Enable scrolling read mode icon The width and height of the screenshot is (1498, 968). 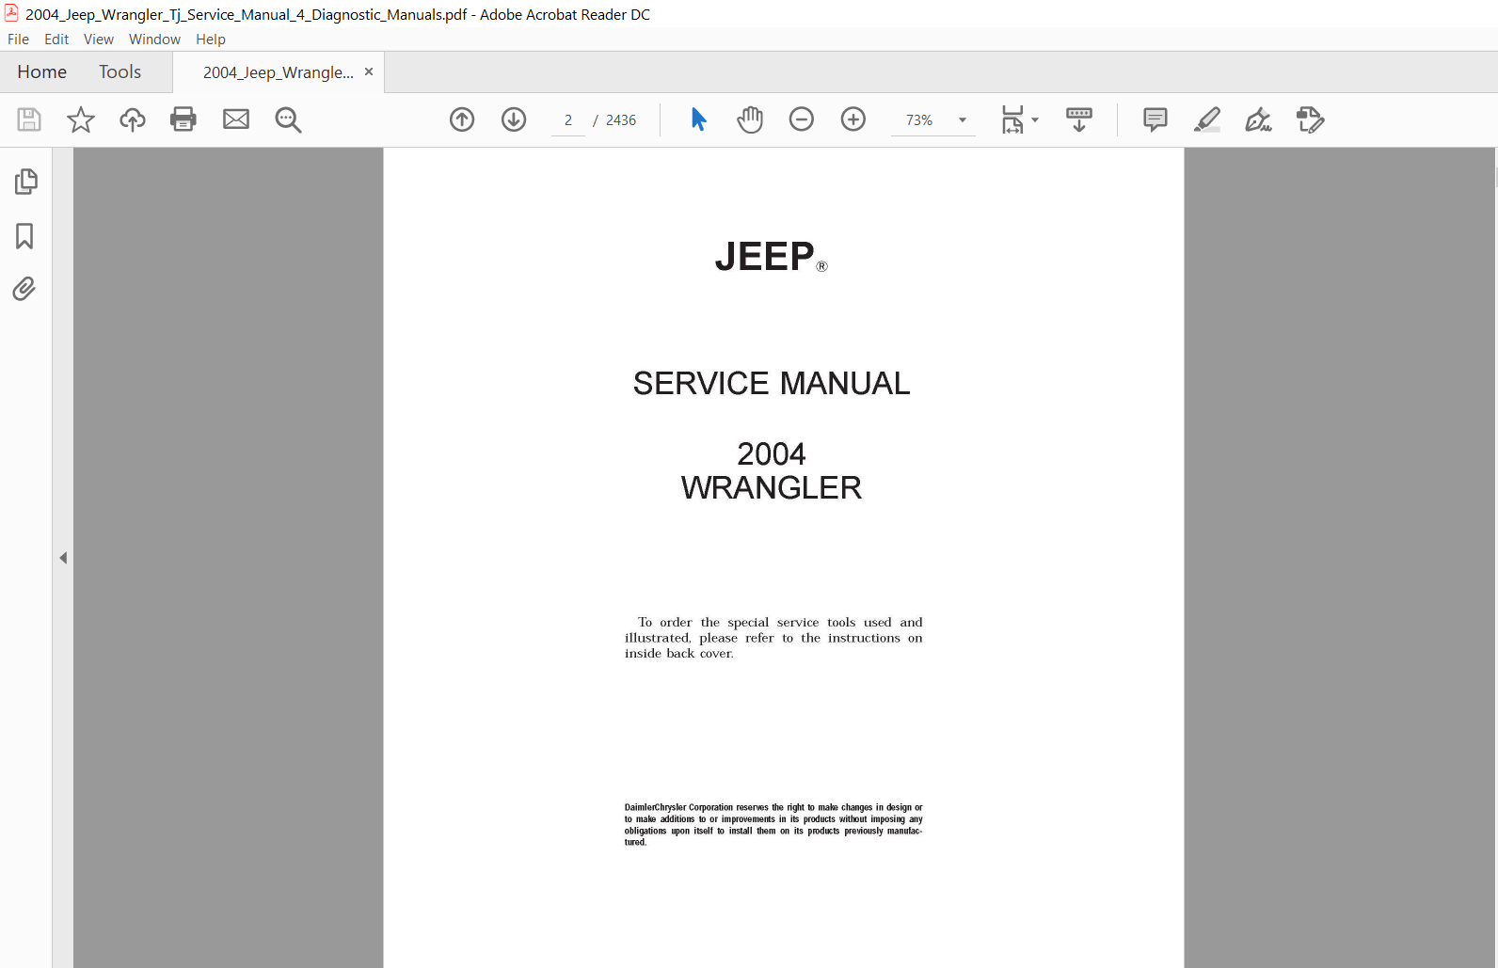pyautogui.click(x=1079, y=119)
